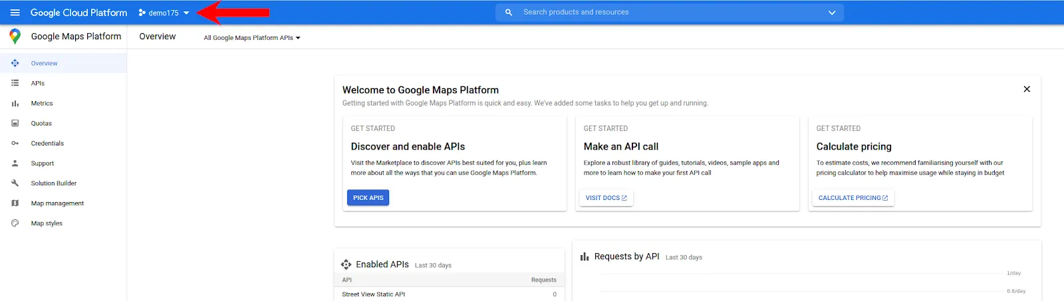Open Map styles in the sidebar
The width and height of the screenshot is (1064, 301).
pyautogui.click(x=63, y=223)
